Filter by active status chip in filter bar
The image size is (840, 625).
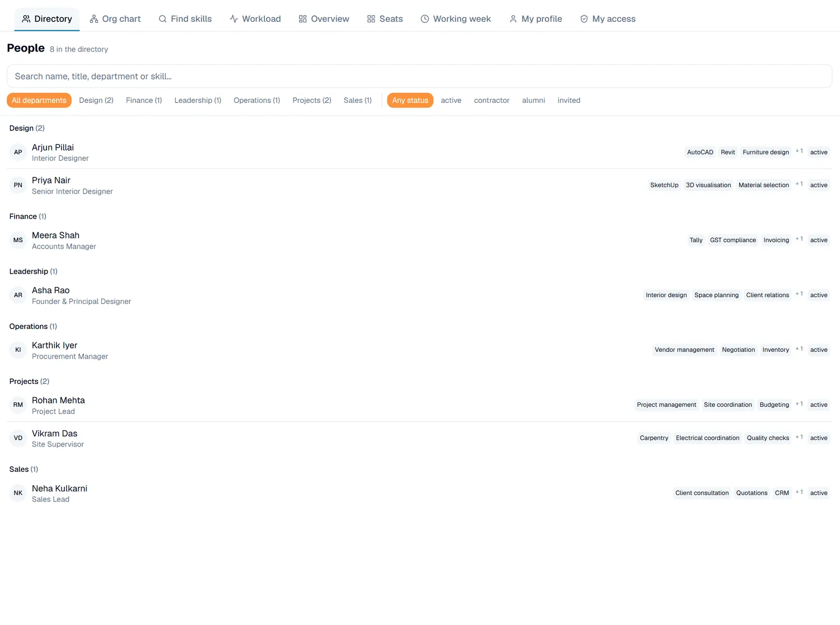point(451,100)
